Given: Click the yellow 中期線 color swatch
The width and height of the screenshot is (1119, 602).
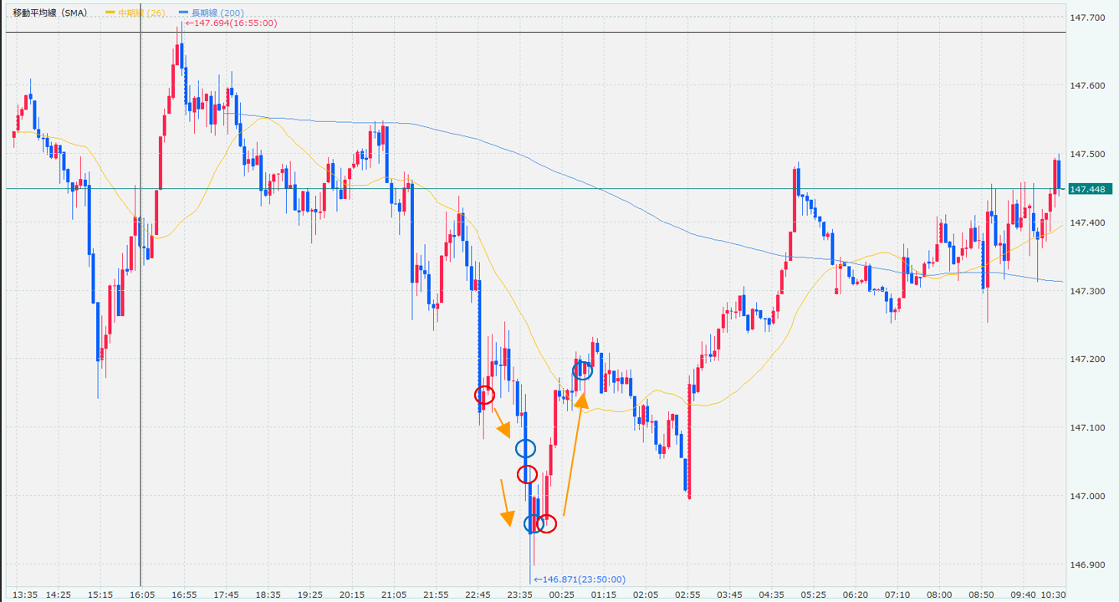Looking at the screenshot, I should [x=110, y=13].
